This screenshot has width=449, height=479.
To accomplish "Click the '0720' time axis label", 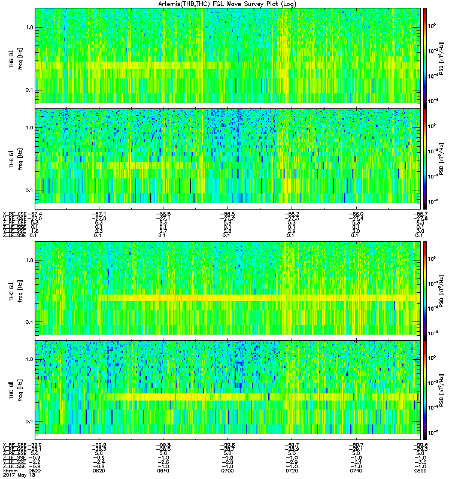I will (x=292, y=471).
